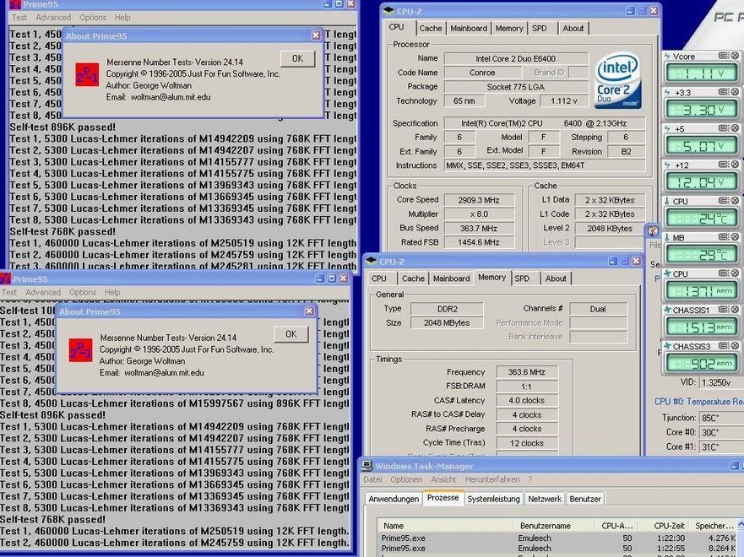Screen dimensions: 744x557
Task: Open the Datei menu in Task-Manager
Action: coord(372,479)
